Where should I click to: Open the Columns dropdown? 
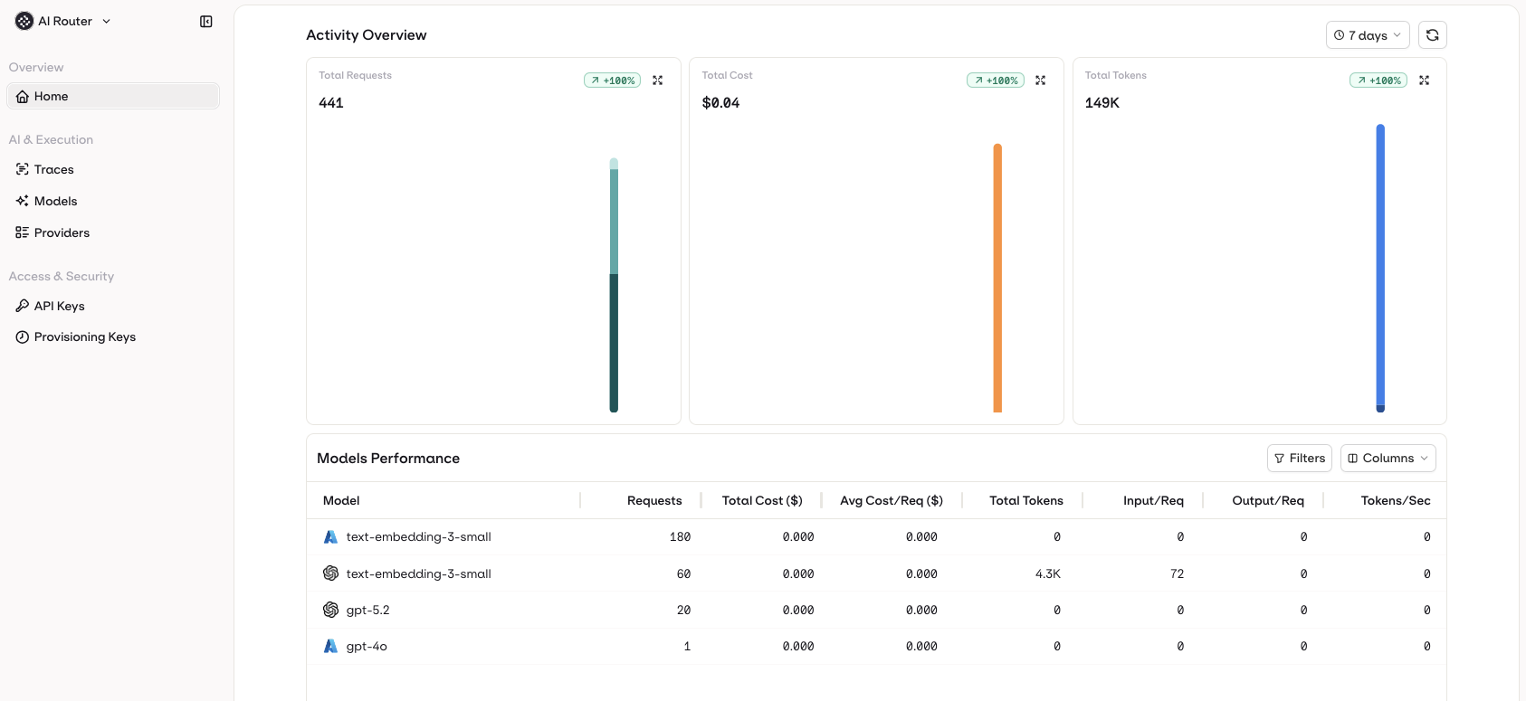(x=1388, y=459)
